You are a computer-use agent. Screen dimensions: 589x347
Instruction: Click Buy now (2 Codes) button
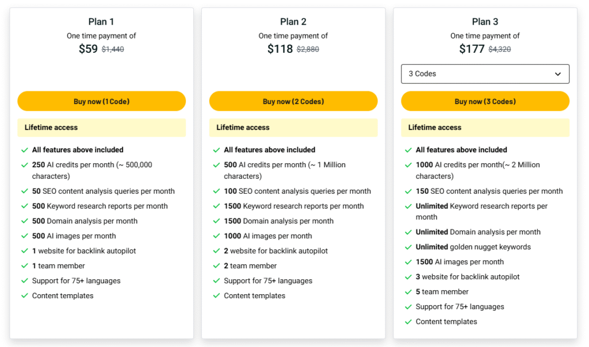(293, 102)
